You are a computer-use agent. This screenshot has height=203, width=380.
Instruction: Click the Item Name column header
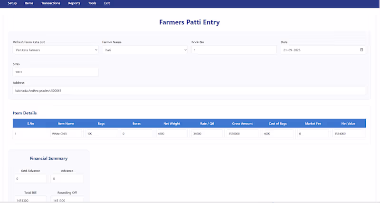[66, 124]
